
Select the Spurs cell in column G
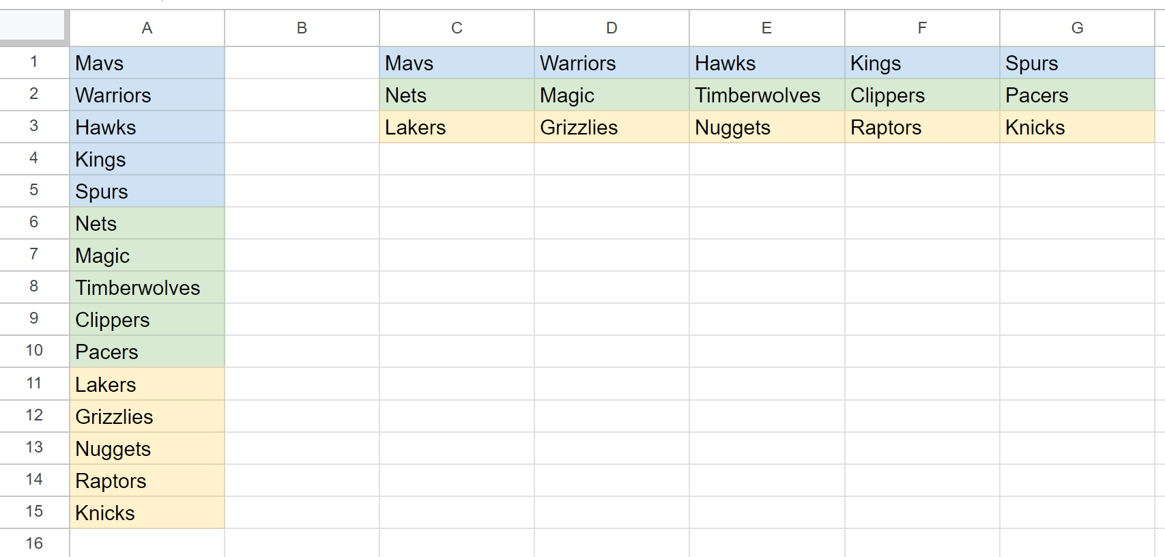(1077, 63)
